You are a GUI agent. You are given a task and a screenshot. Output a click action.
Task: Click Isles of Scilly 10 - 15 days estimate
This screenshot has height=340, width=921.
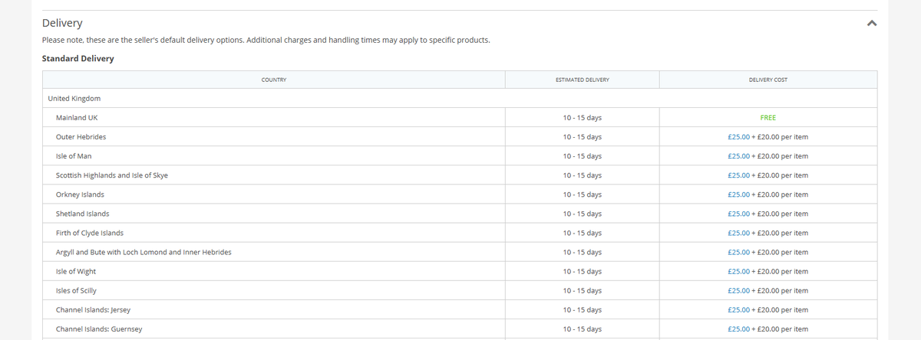pos(582,290)
